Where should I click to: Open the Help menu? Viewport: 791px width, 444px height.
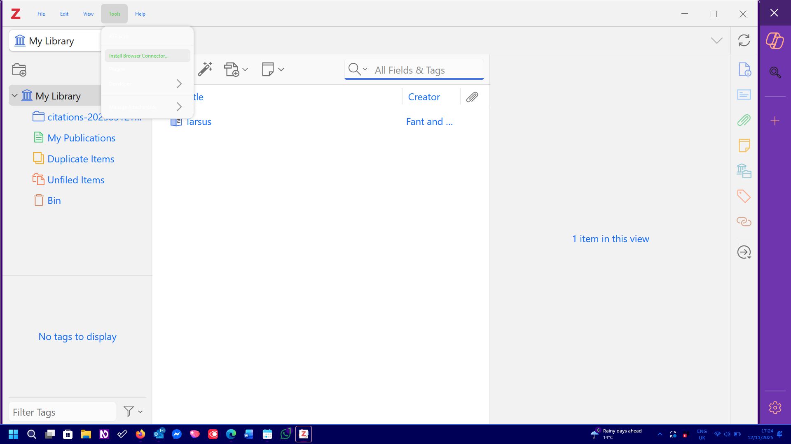140,14
